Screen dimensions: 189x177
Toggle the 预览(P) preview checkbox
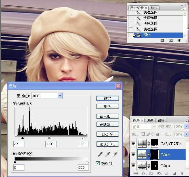tap(98, 163)
